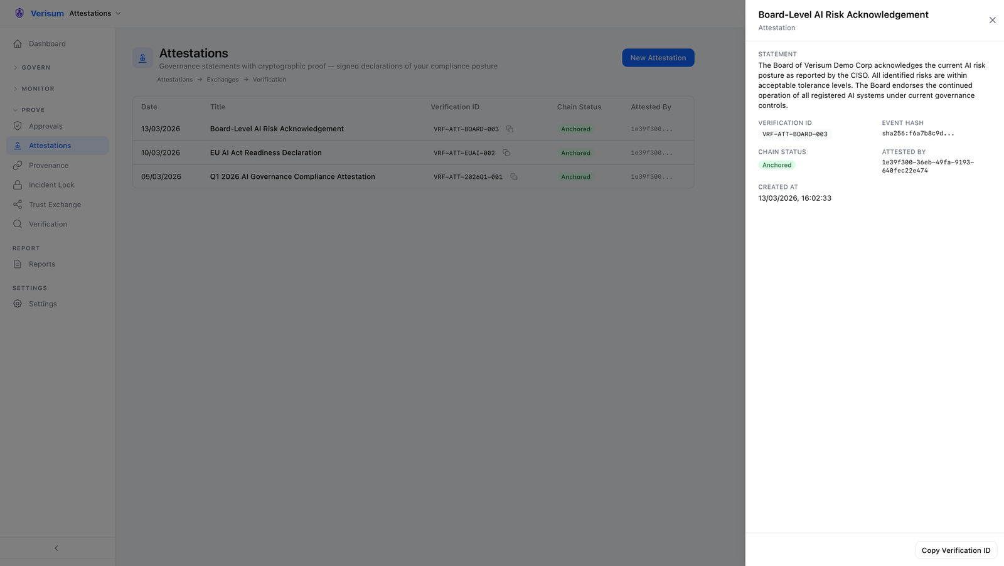Open Provenance page in the sidebar
This screenshot has height=566, width=1004.
click(48, 166)
